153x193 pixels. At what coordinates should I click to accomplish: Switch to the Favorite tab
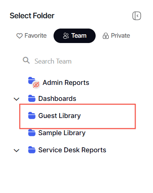(x=31, y=36)
